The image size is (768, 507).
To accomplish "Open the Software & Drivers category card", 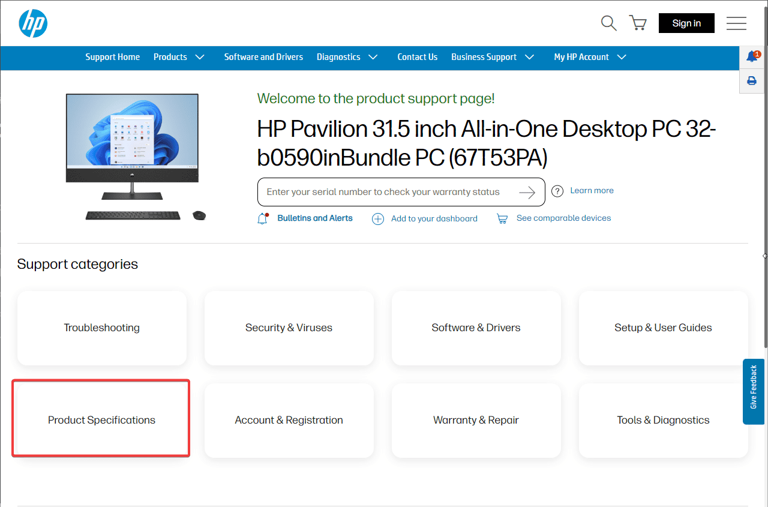I will (x=476, y=328).
